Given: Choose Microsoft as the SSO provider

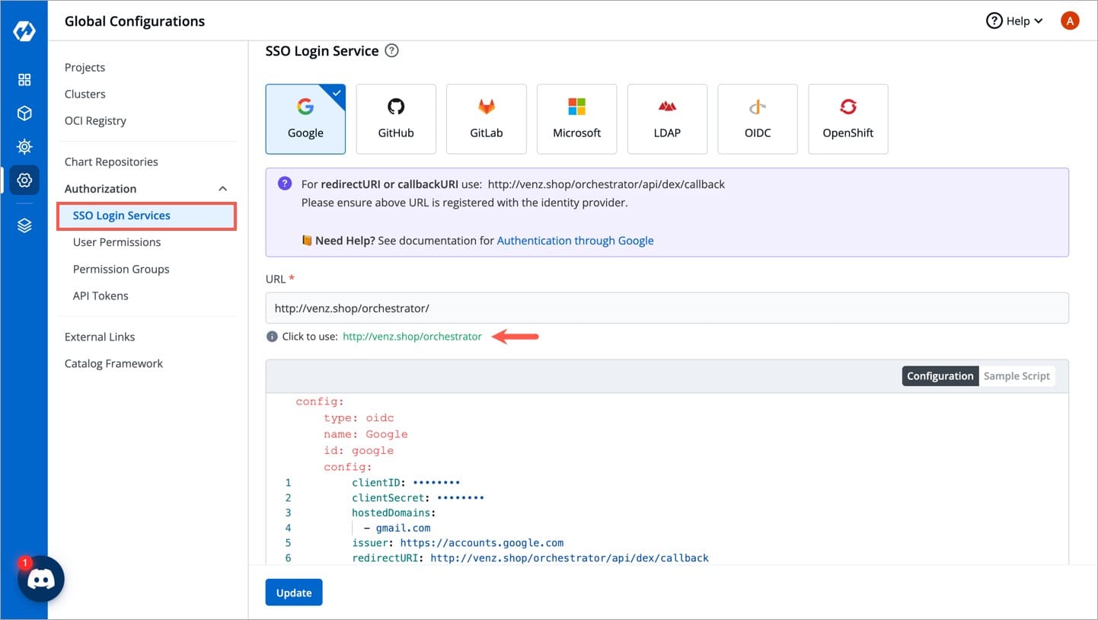Looking at the screenshot, I should click(576, 119).
